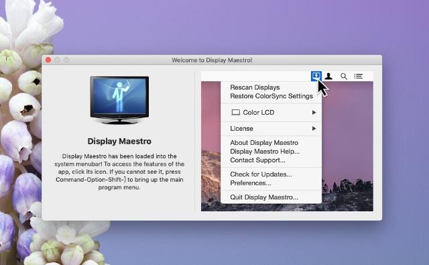
Task: Open the Color LCD submenu entry
Action: (271, 112)
